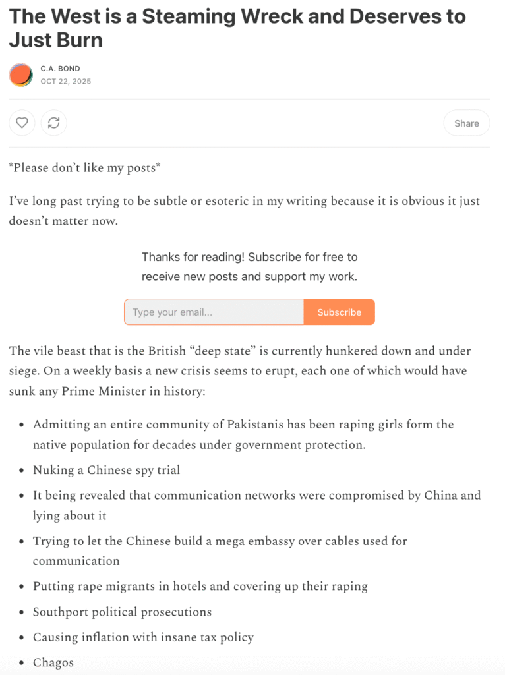Viewport: 505px width, 675px height.
Task: Click the 'Chagos' bullet item
Action: coord(53,662)
